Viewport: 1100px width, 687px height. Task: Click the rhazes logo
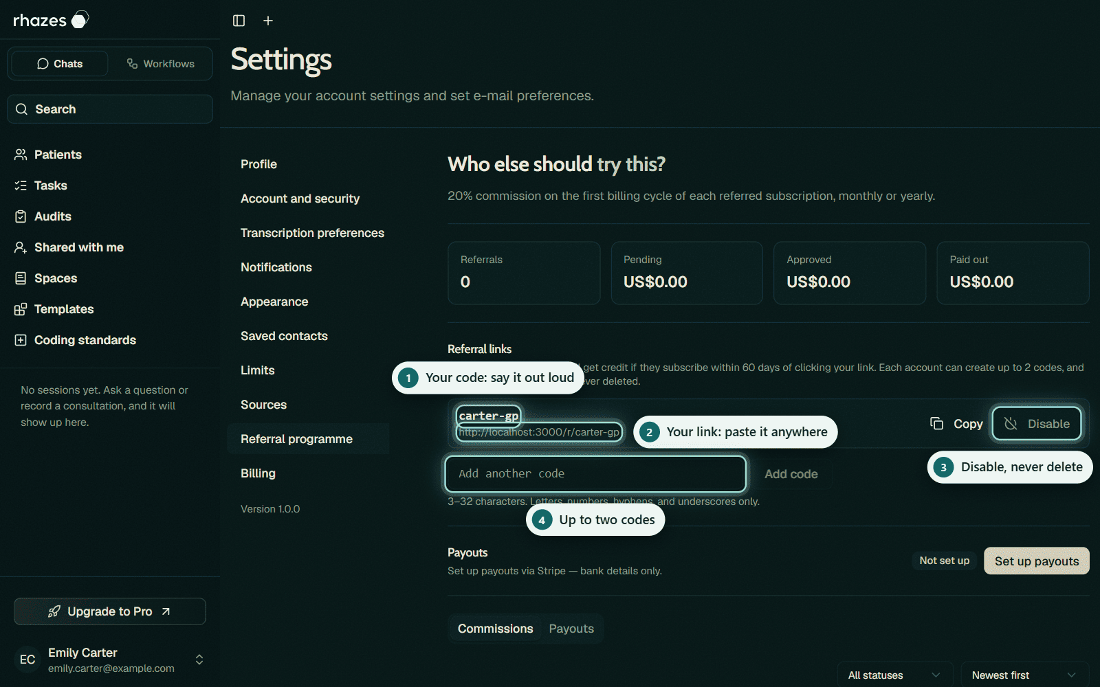coord(52,20)
